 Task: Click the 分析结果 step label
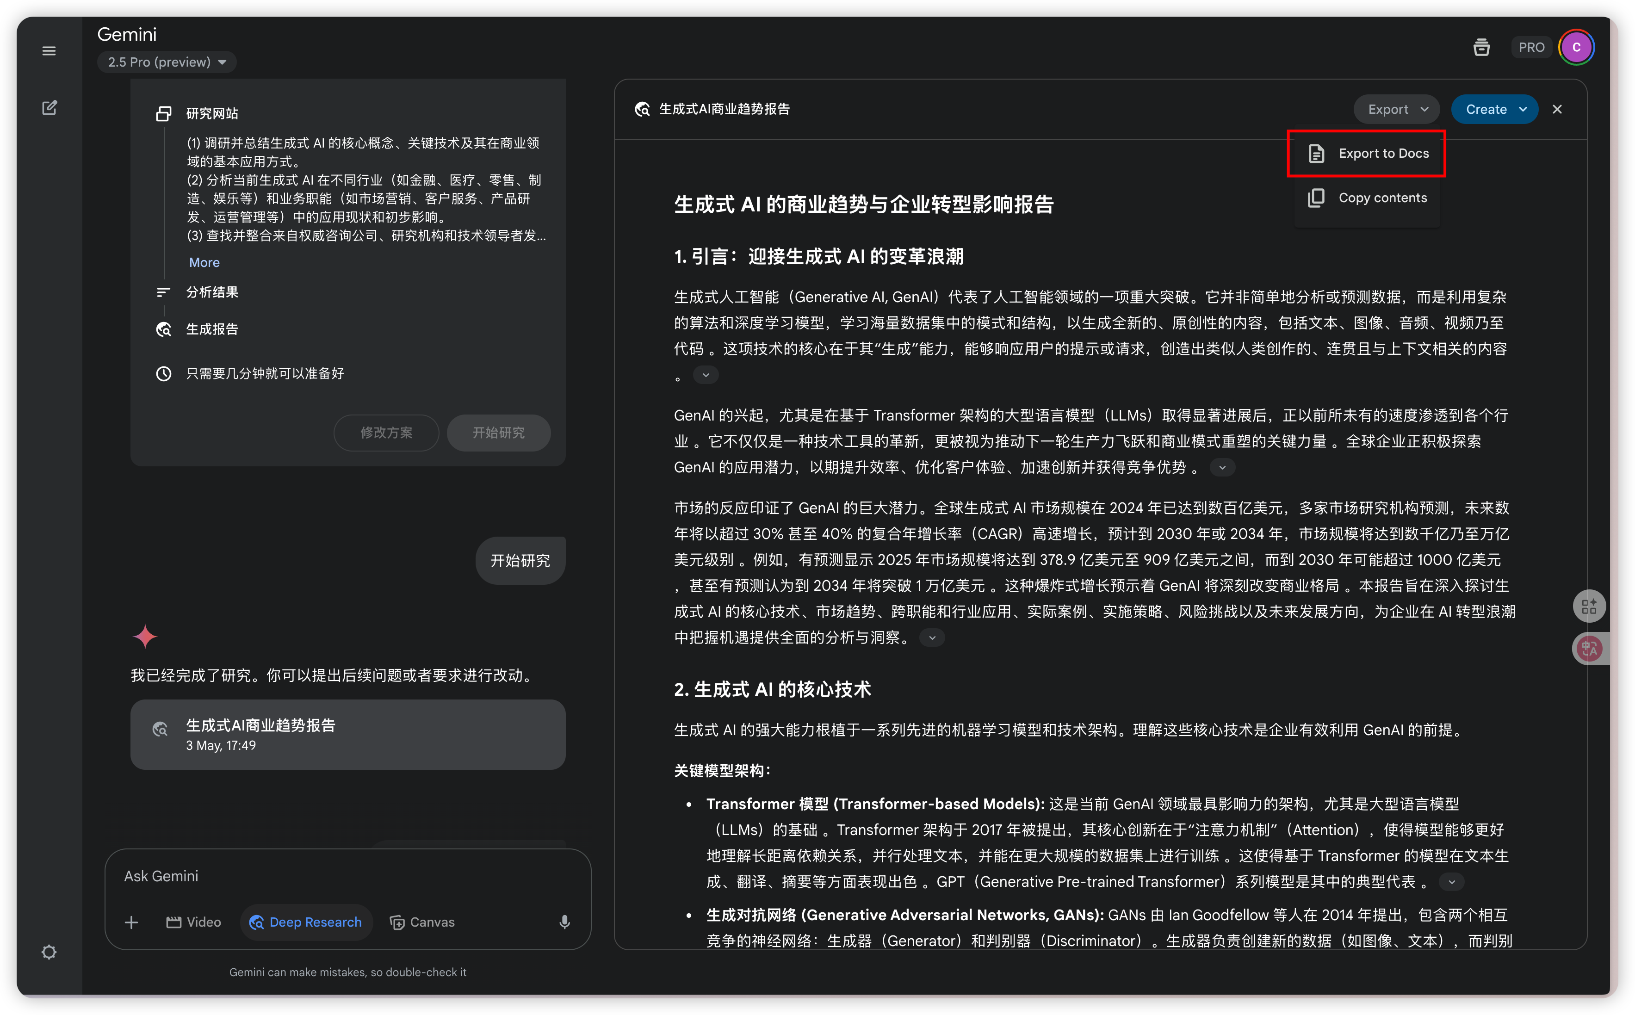pyautogui.click(x=212, y=292)
